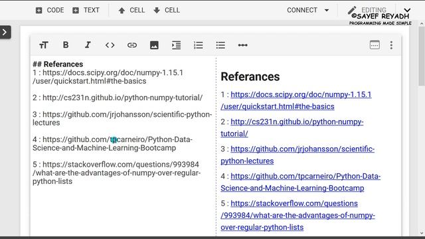Screen dimensions: 425x239
Task: Collapse the header with the top-right chevron
Action: [x=407, y=10]
